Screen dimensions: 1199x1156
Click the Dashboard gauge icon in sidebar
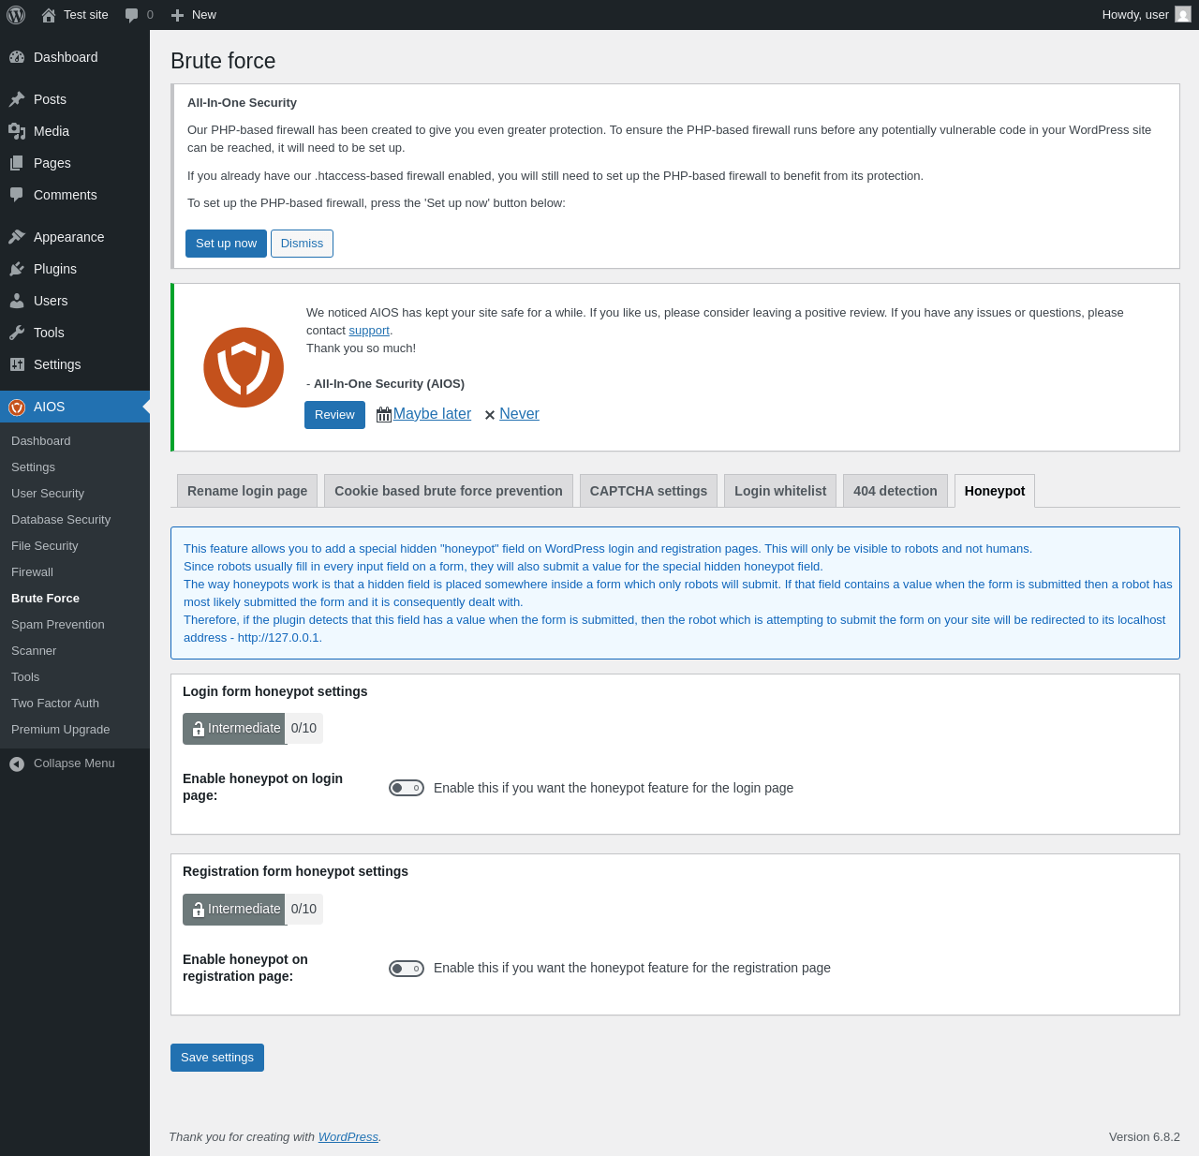tap(17, 57)
